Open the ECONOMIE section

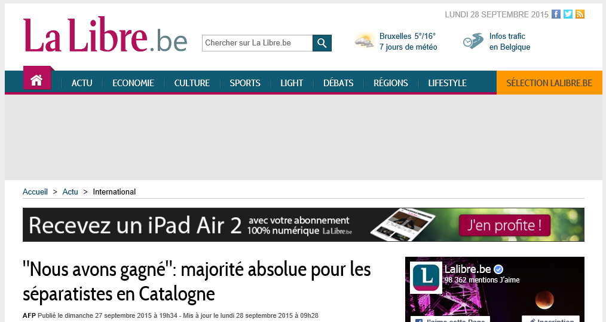point(133,83)
